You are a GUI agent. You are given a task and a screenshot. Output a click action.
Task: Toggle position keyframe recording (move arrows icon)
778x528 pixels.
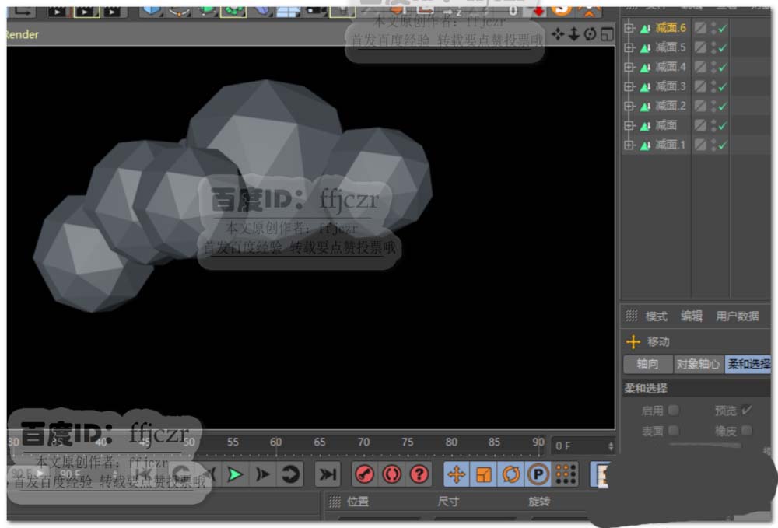click(457, 474)
